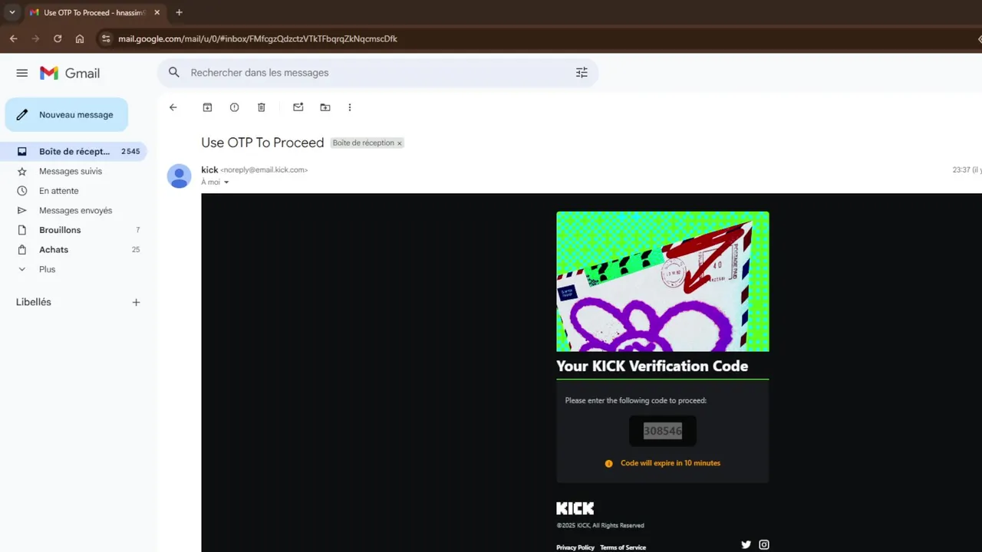The image size is (982, 552).
Task: Click the browser address bar URL
Action: (x=258, y=38)
